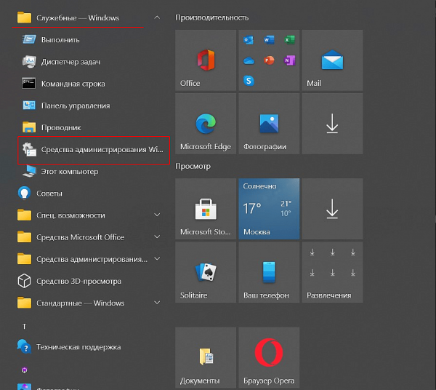This screenshot has width=436, height=390.
Task: Open the Развлечения group tile
Action: (332, 272)
